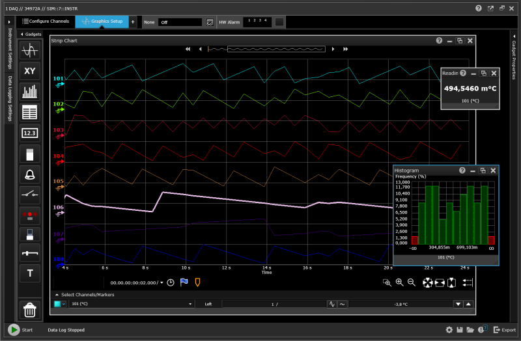Select the zoom region tool
The width and height of the screenshot is (521, 341).
tap(387, 282)
